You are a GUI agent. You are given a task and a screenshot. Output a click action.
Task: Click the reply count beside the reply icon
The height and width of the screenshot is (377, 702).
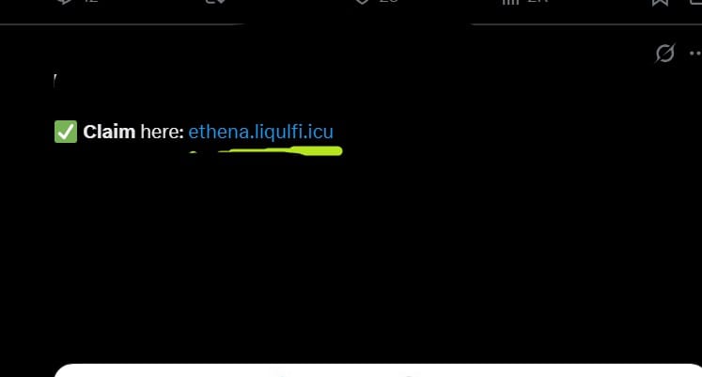click(91, 1)
